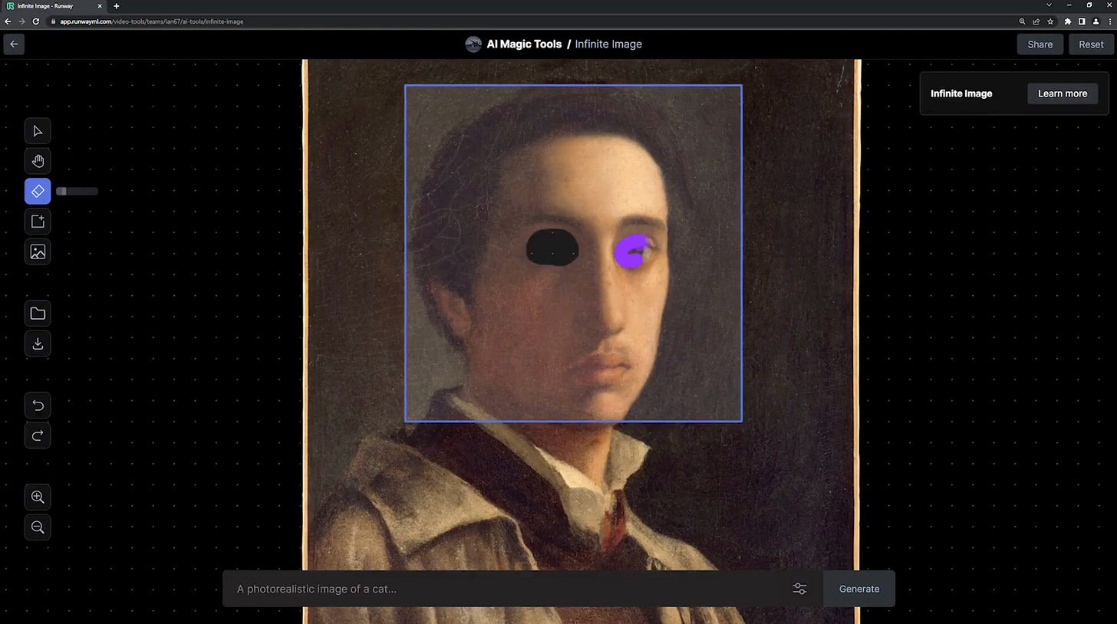Viewport: 1117px width, 624px height.
Task: Undo the last action
Action: pyautogui.click(x=38, y=406)
